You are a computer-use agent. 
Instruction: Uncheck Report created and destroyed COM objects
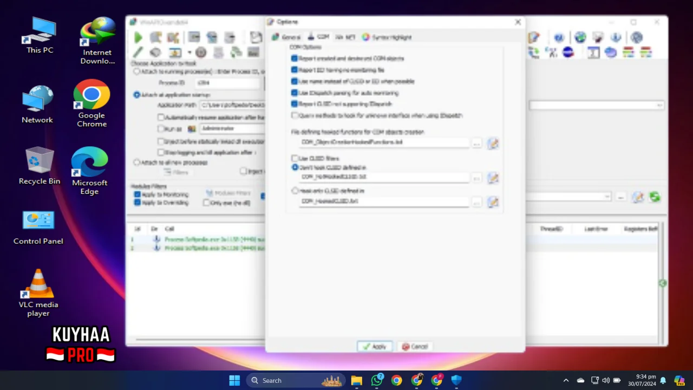point(295,58)
